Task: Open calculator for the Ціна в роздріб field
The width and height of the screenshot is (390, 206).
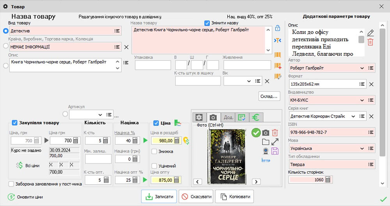Action: (176, 141)
